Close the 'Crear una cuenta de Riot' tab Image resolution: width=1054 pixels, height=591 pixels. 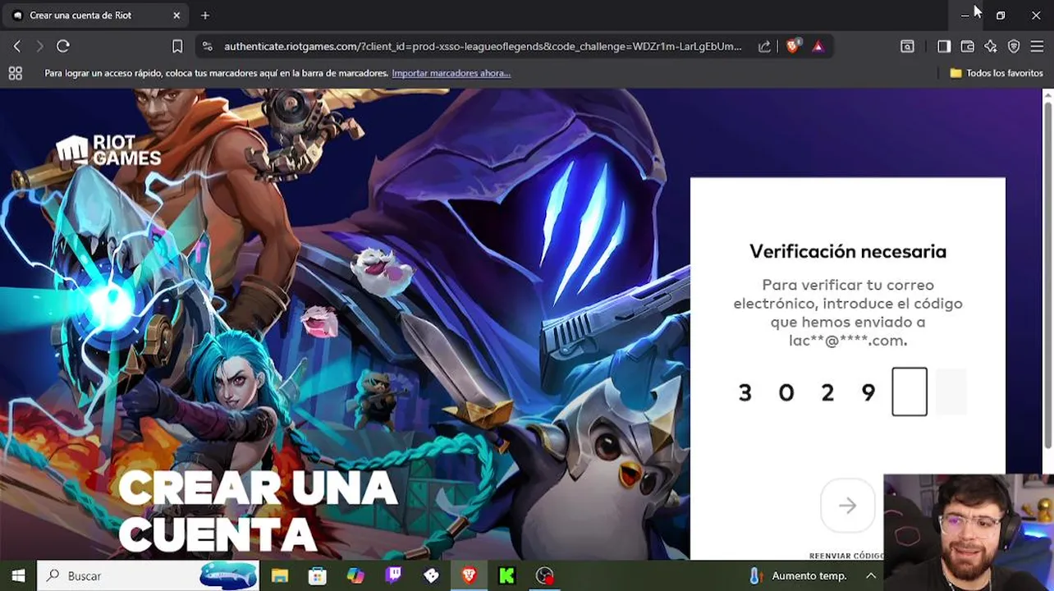point(176,15)
